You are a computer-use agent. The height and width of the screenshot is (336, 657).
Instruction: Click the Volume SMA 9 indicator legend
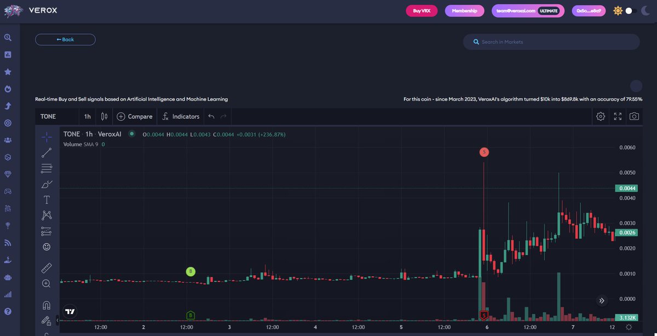coord(84,144)
